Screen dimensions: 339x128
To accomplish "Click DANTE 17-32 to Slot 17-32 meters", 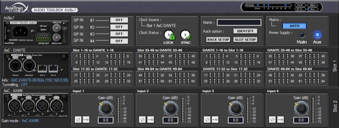I will click(x=232, y=78).
